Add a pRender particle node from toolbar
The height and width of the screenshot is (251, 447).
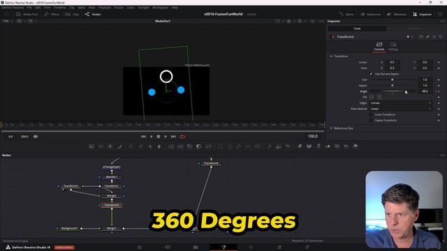click(x=288, y=146)
